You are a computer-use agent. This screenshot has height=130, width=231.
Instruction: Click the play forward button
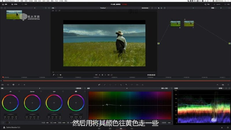tap(105, 75)
